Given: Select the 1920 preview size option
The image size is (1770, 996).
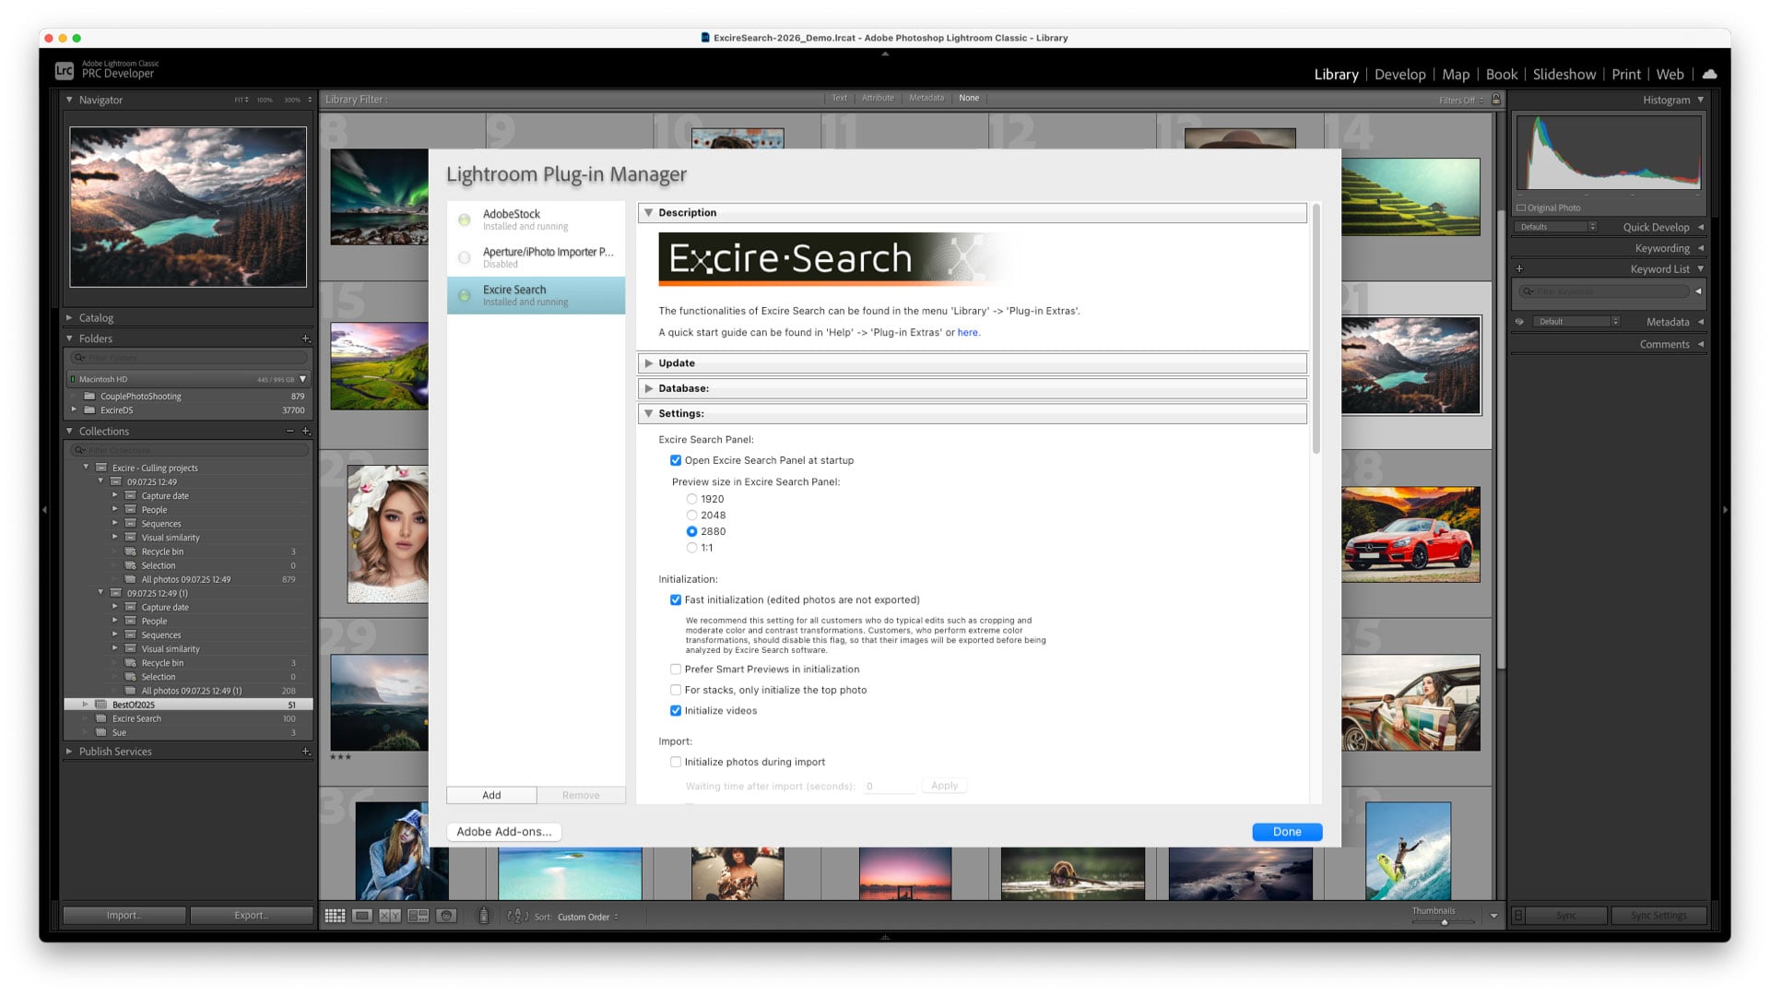Looking at the screenshot, I should coord(691,499).
